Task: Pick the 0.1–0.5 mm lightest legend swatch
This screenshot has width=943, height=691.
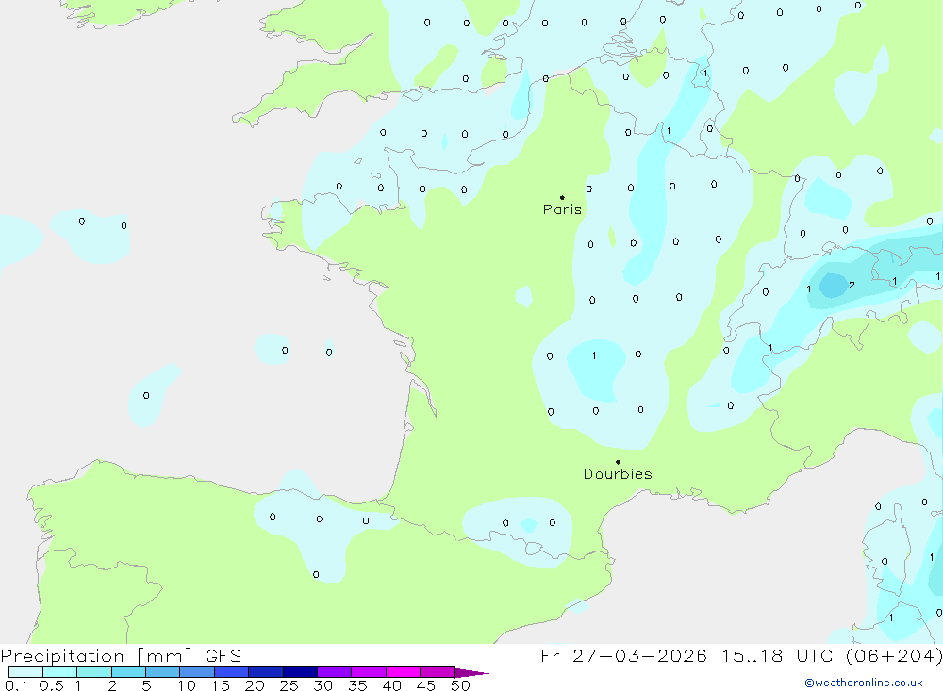Action: coord(25,672)
